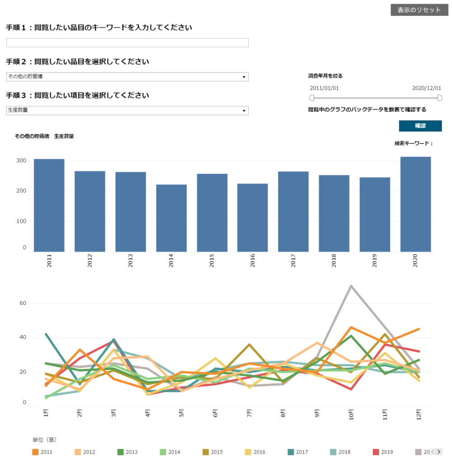
Task: Click the date slider's left handle
Action: point(312,98)
